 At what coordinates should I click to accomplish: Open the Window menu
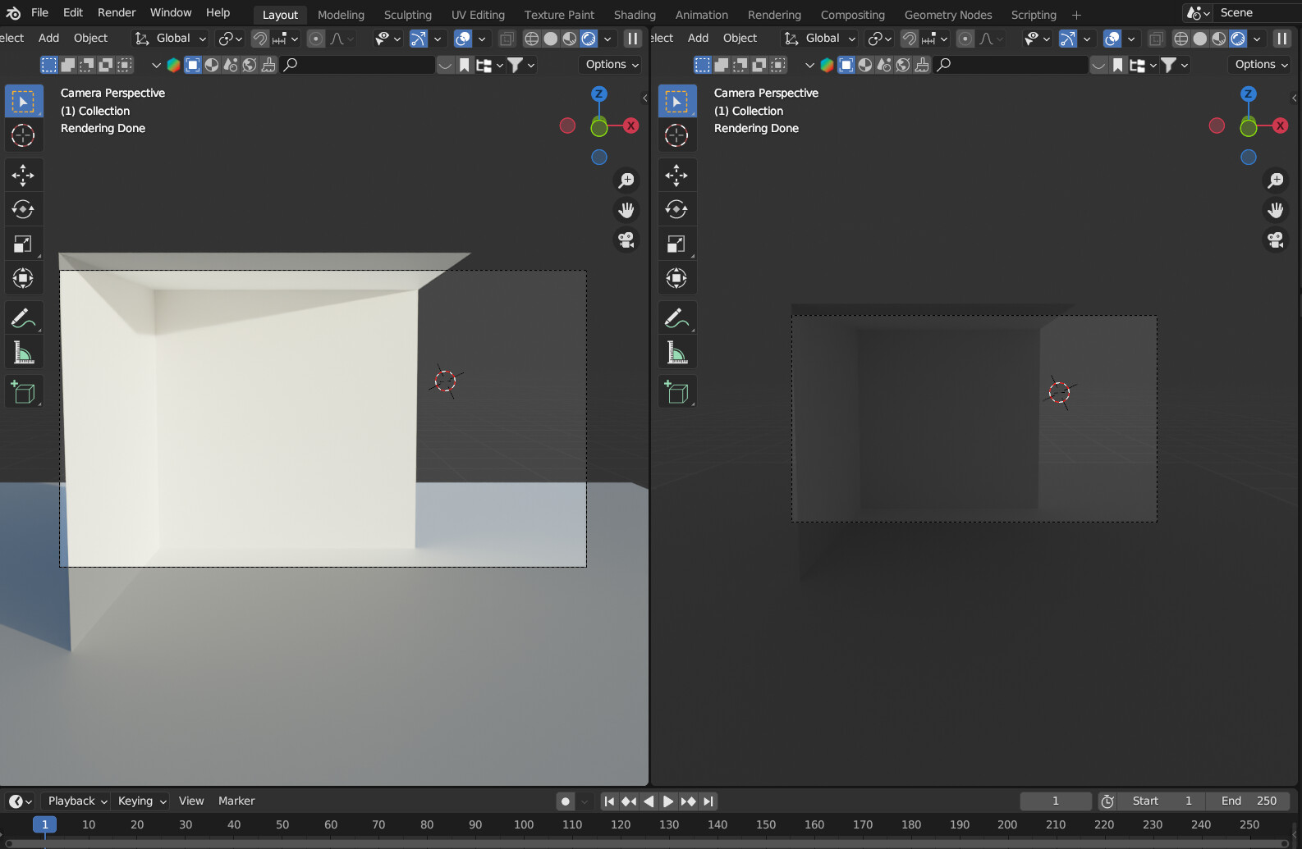pyautogui.click(x=171, y=13)
